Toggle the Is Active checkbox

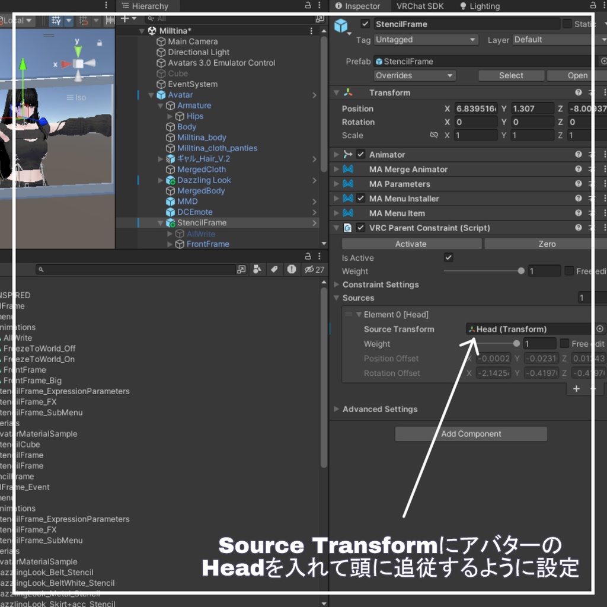click(x=448, y=257)
